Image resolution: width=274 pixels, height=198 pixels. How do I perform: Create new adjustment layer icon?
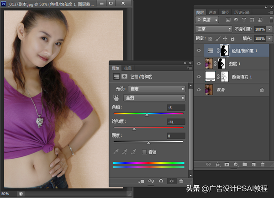[x=236, y=164]
